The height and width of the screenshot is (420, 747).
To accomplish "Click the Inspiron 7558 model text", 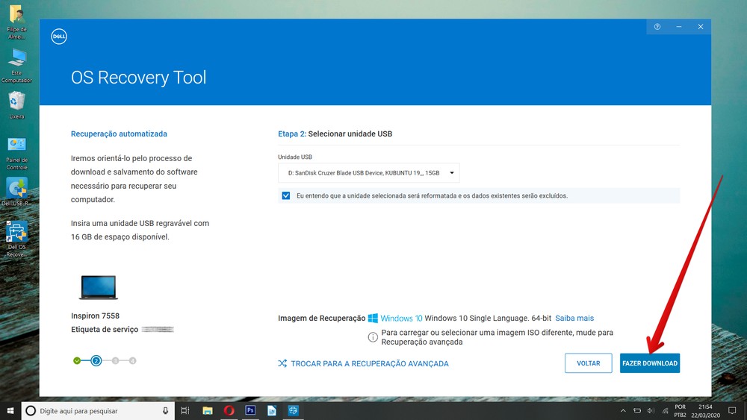I will click(96, 316).
